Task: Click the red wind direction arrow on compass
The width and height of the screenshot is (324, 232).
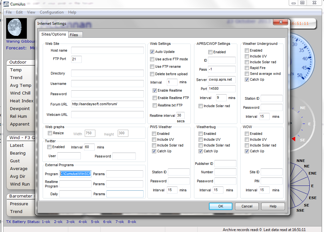Action: point(294,139)
